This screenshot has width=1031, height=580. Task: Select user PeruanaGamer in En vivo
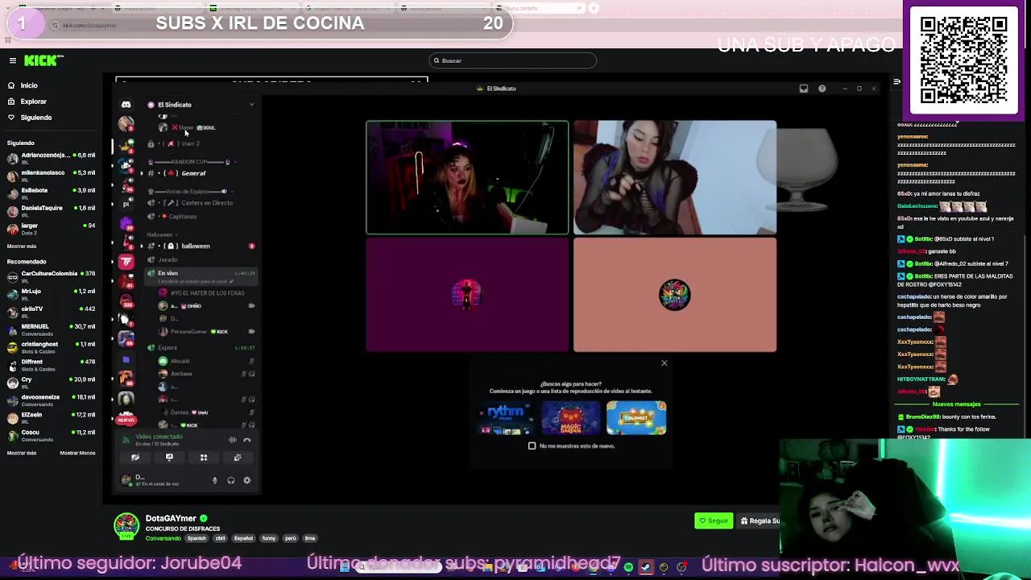205,332
